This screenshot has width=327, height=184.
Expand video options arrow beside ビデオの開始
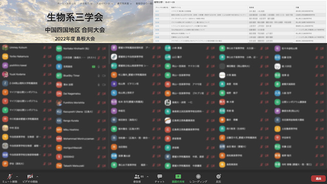(37, 177)
